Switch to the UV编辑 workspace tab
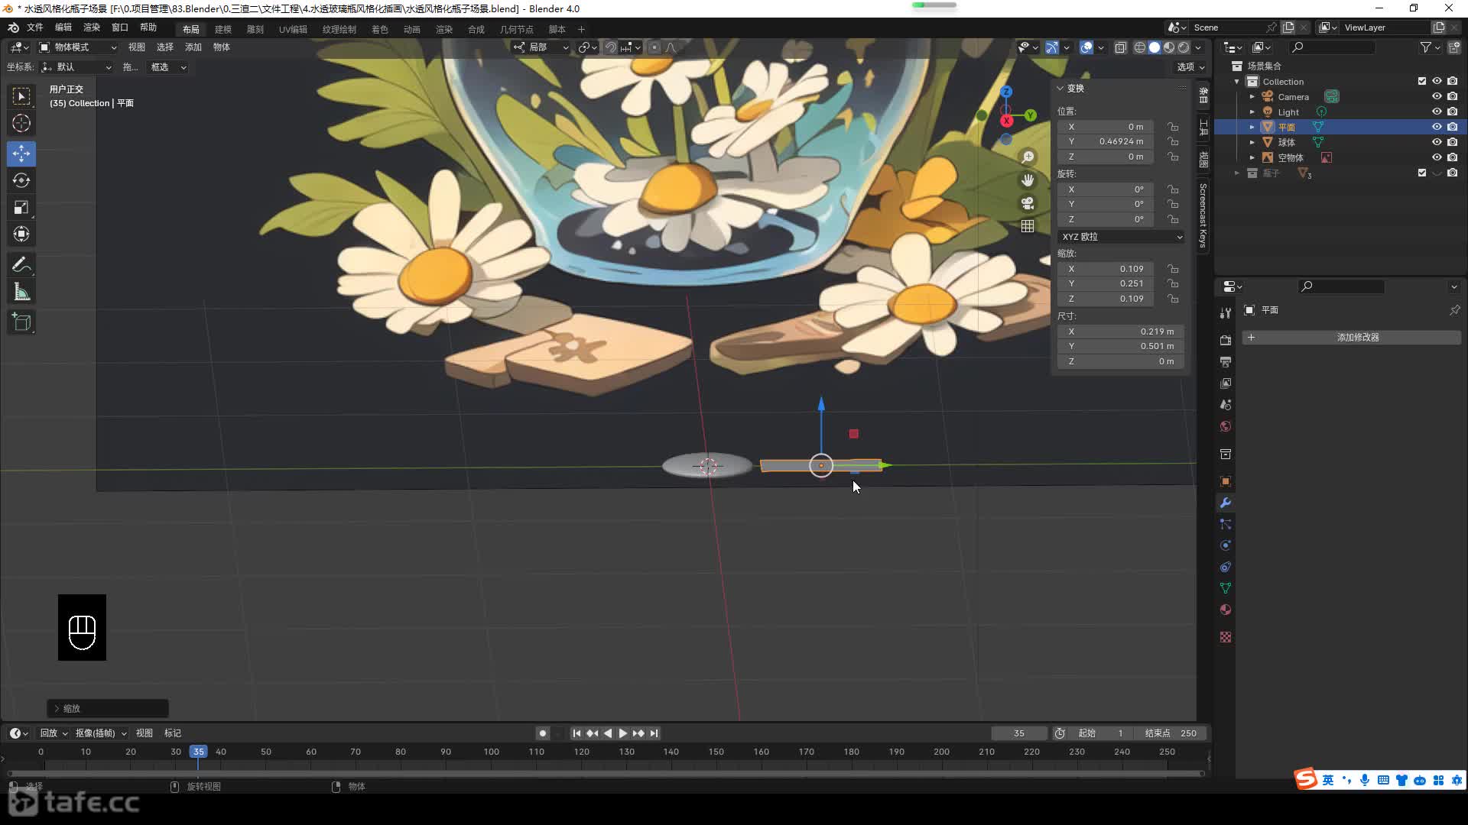 pyautogui.click(x=293, y=29)
